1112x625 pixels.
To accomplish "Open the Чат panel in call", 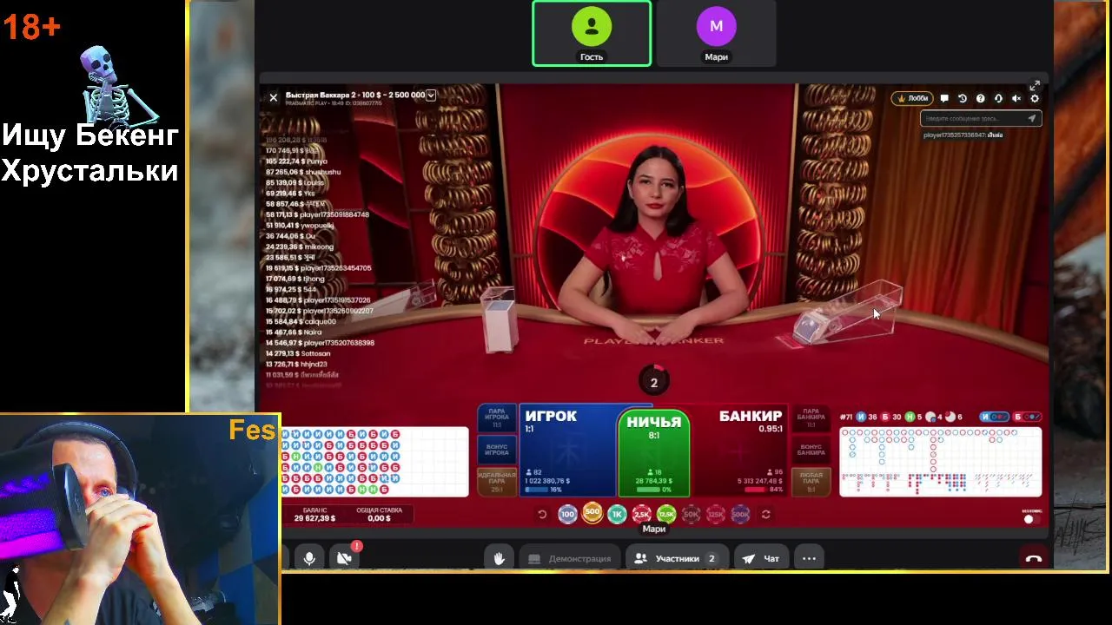I will point(761,558).
